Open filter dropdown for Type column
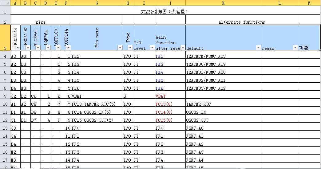This screenshot has height=169, width=321. click(x=130, y=48)
